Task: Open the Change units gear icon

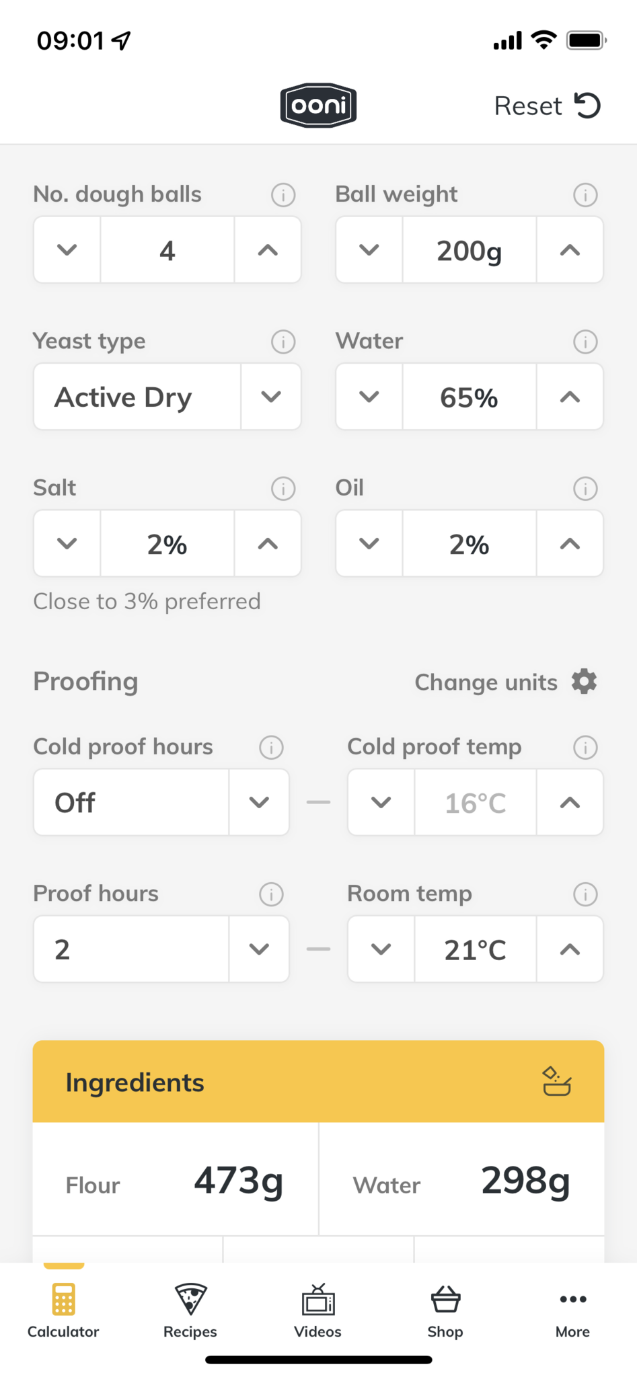Action: coord(584,681)
